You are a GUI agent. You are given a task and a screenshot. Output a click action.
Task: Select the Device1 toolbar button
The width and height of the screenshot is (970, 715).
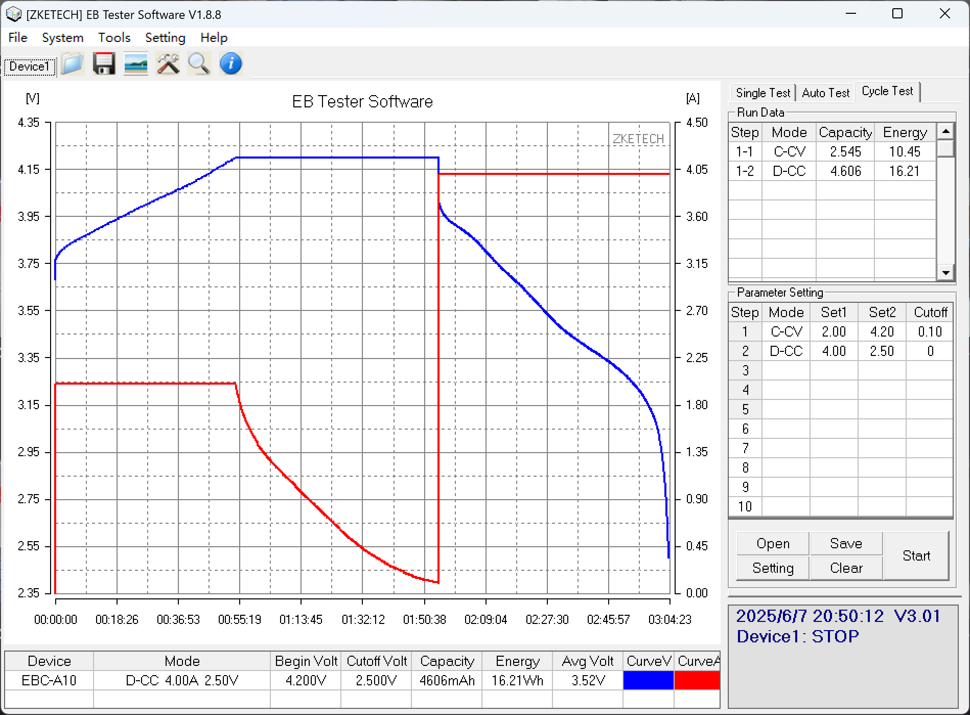30,66
